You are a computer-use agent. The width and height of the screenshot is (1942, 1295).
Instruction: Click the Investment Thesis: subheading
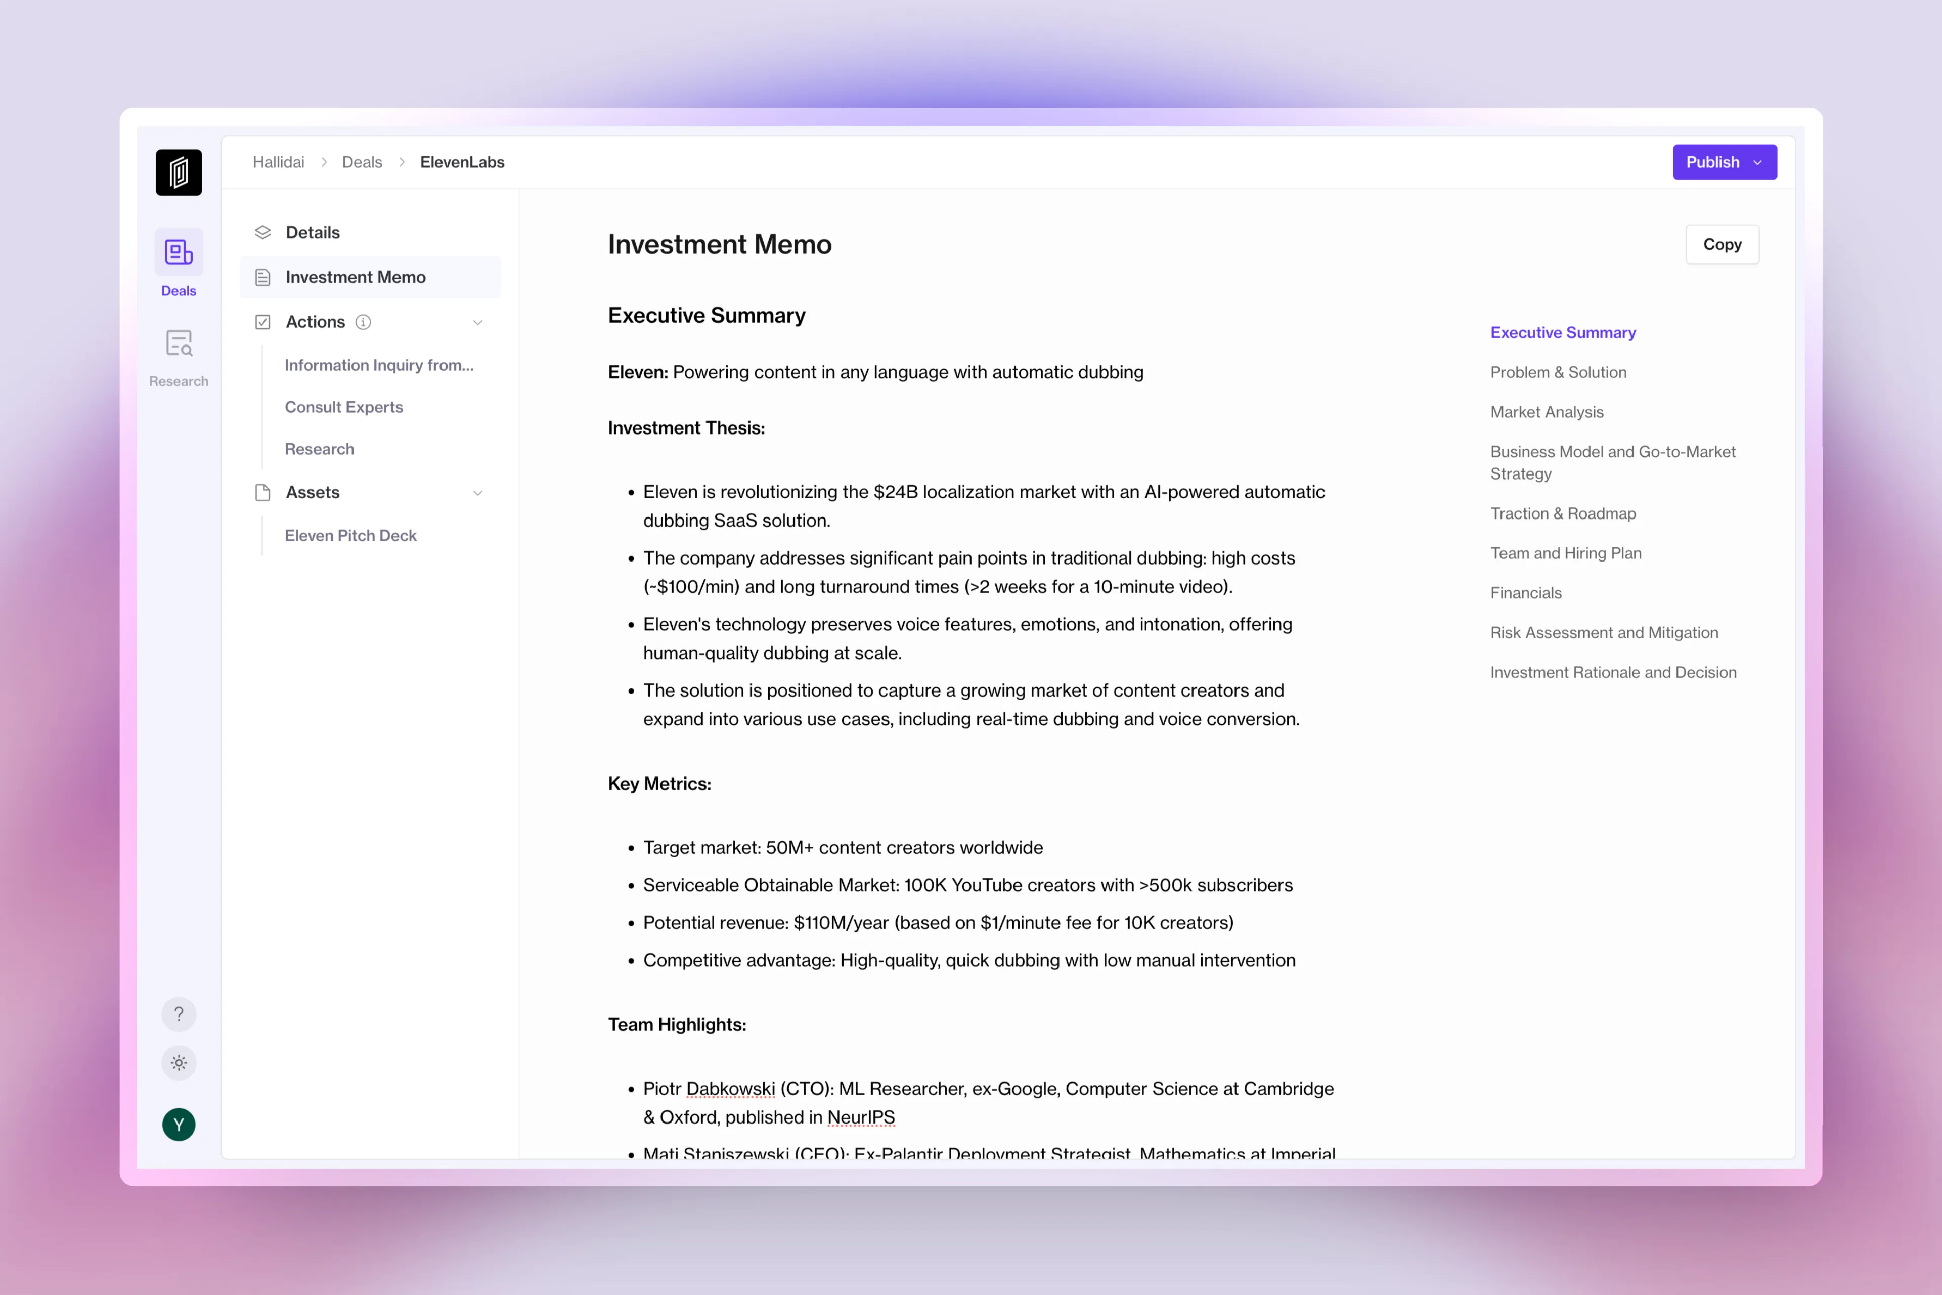686,428
